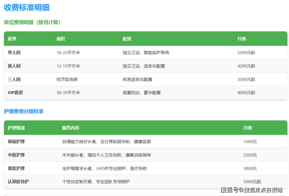
Task: Click the 8000元起 price cell
Action: click(x=246, y=93)
